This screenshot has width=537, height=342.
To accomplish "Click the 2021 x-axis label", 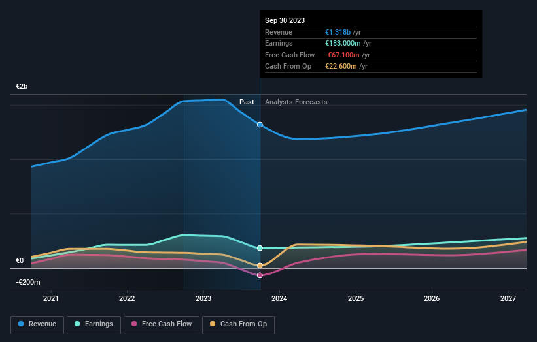I will pos(50,299).
